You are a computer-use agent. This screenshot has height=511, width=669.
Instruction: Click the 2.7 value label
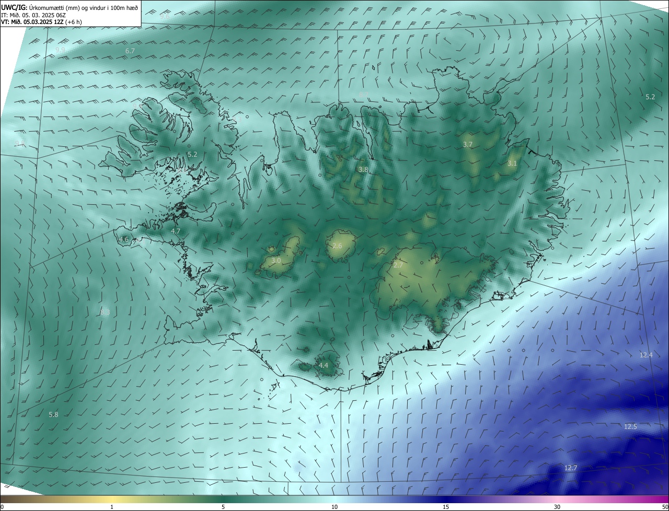point(398,265)
